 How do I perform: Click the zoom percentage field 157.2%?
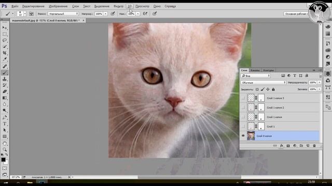click(x=16, y=177)
